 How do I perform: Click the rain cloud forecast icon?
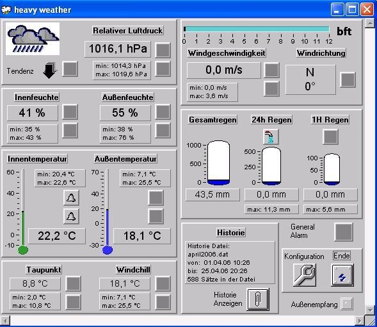point(33,38)
